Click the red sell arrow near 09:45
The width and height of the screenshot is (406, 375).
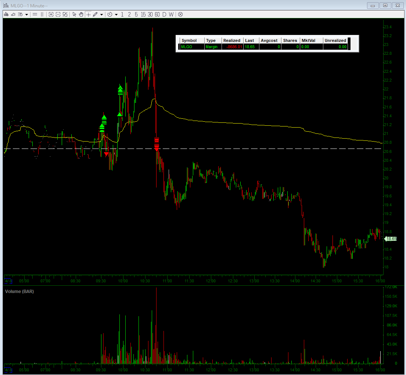click(107, 154)
